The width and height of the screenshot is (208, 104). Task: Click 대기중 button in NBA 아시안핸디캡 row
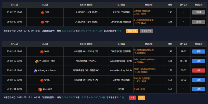[199, 22]
